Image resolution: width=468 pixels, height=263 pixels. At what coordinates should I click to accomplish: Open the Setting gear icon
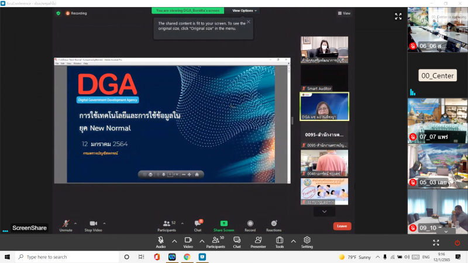click(307, 240)
